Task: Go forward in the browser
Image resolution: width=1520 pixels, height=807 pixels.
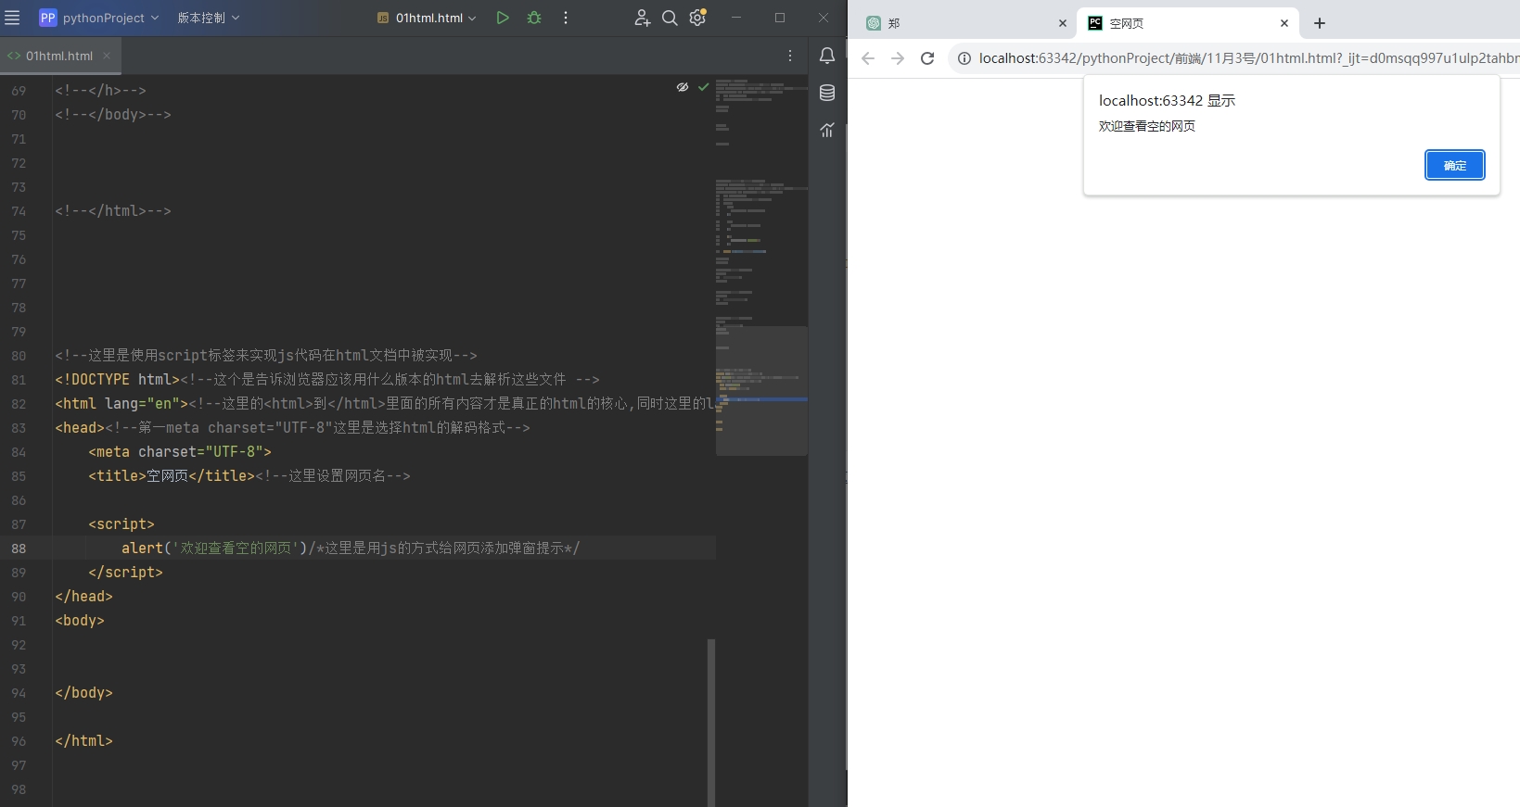Action: [x=898, y=58]
